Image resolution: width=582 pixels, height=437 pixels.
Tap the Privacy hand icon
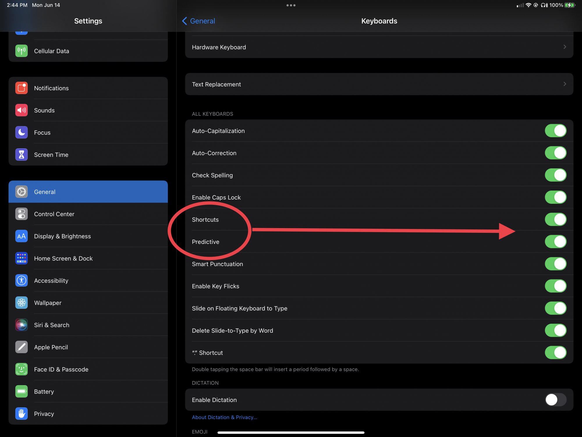22,414
